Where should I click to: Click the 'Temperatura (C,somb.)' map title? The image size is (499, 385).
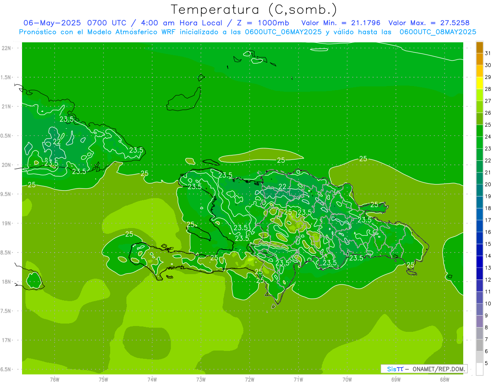tap(254, 9)
